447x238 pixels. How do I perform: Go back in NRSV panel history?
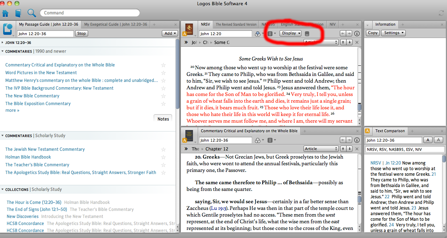[x=343, y=33]
